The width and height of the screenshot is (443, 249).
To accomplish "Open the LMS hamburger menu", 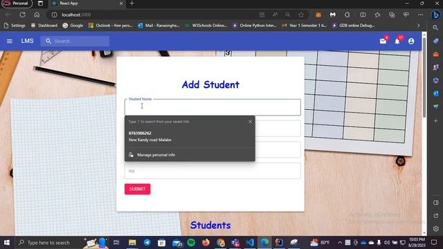I will (9, 41).
